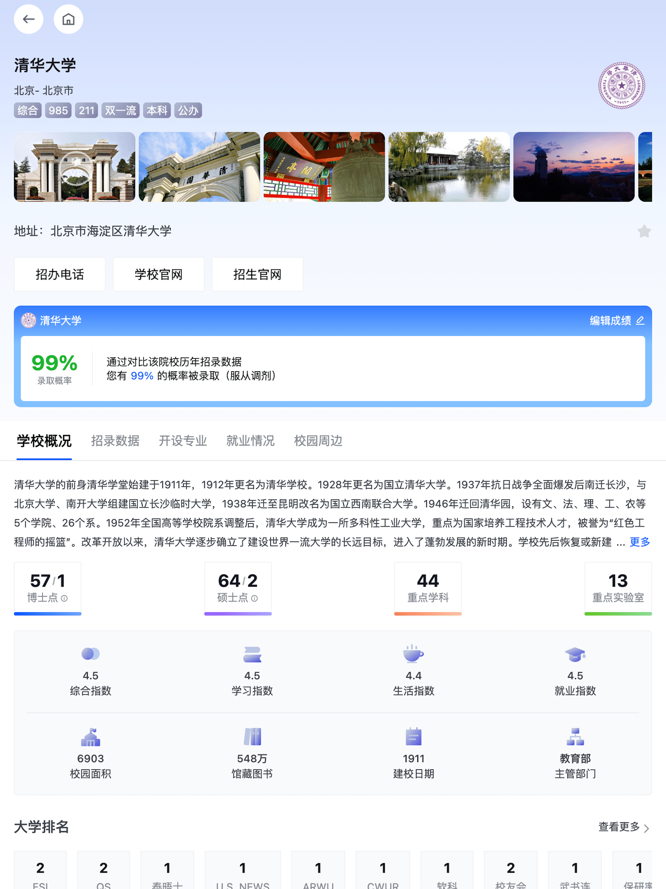
Task: Open the sunset observatory photo
Action: 574,167
